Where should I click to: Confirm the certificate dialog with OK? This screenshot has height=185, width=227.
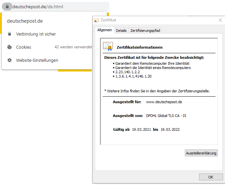pos(211,177)
